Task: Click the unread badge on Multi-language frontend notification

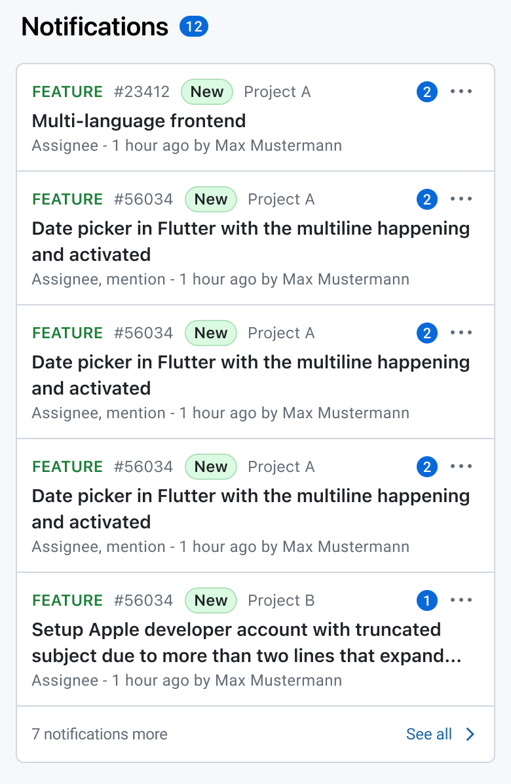Action: pyautogui.click(x=426, y=92)
